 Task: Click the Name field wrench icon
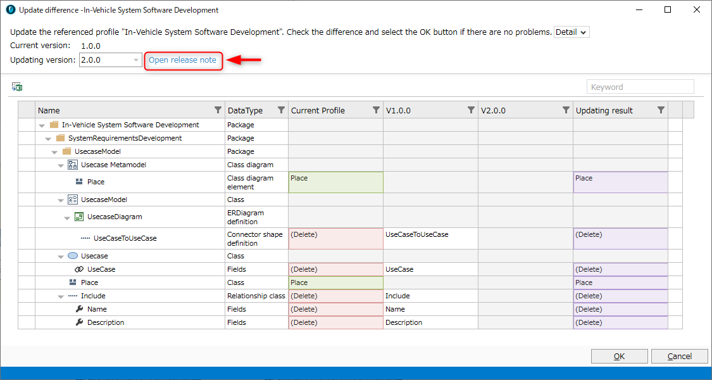80,309
